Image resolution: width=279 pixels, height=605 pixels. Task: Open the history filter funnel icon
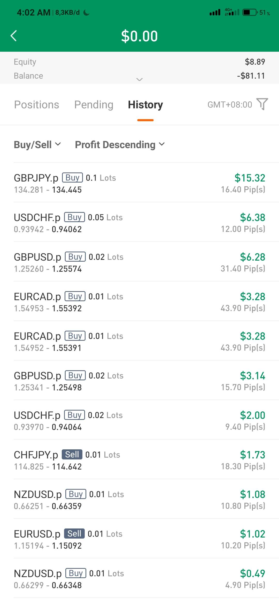[x=262, y=104]
